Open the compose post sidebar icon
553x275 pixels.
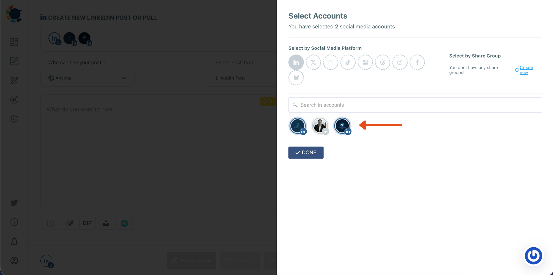(14, 61)
